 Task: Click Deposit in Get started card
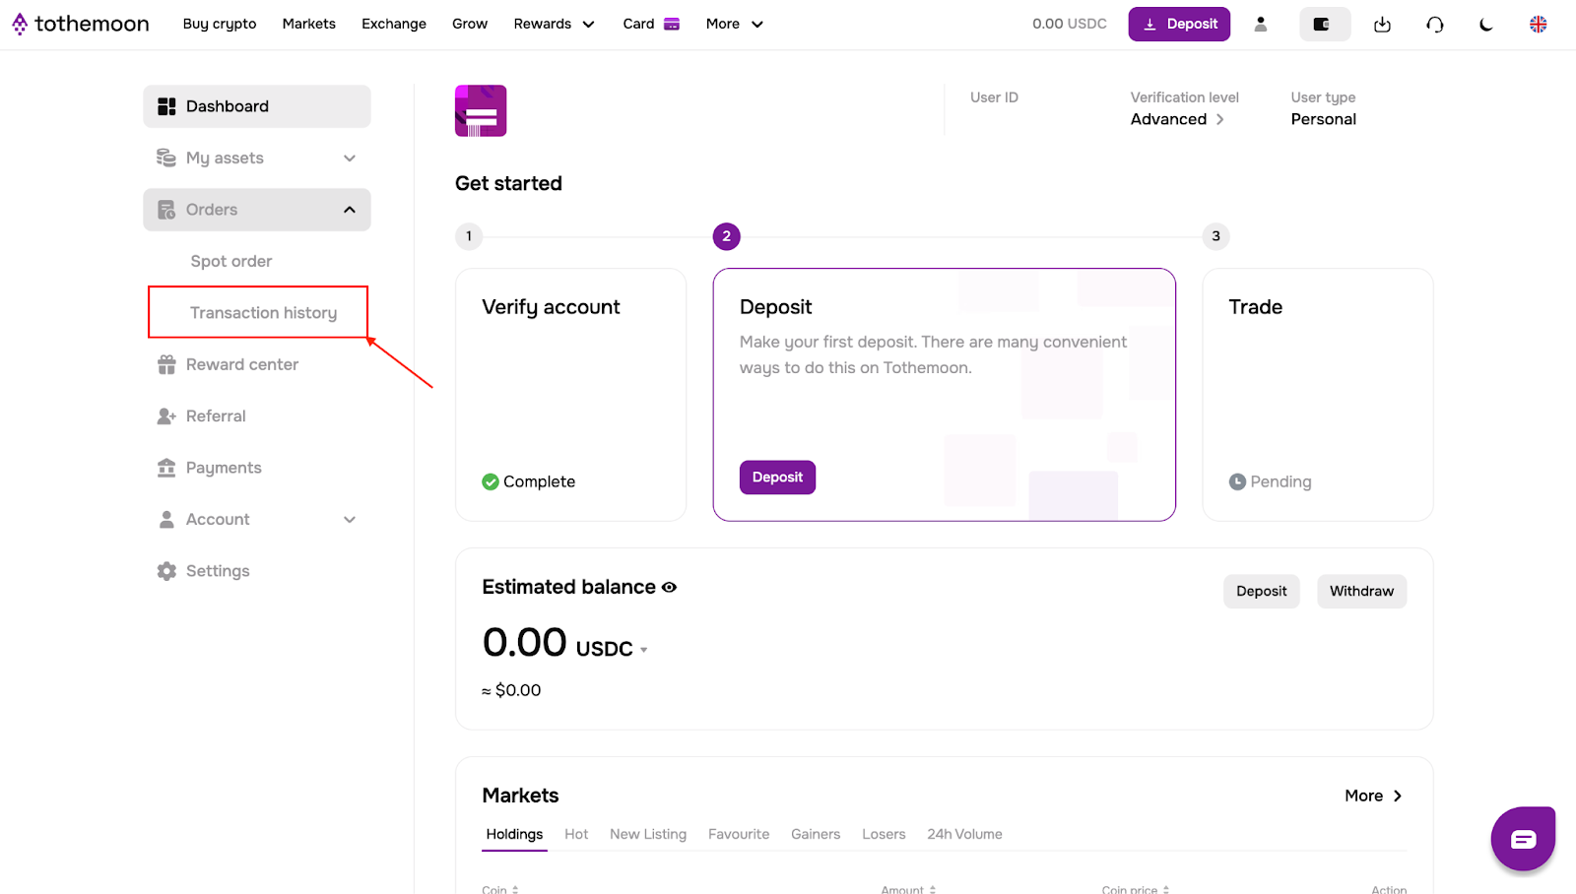click(x=777, y=478)
